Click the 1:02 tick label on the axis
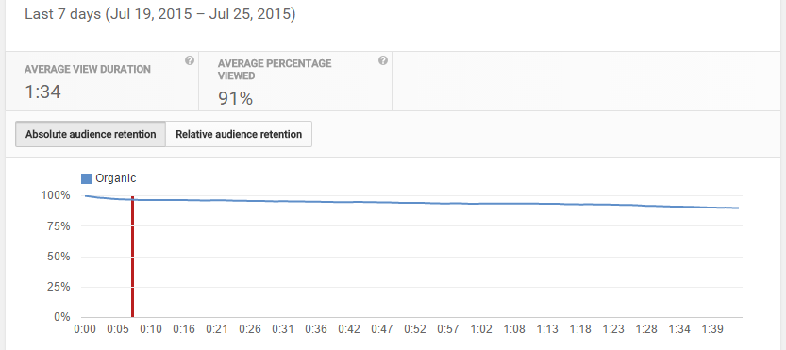786x350 pixels. (x=481, y=329)
